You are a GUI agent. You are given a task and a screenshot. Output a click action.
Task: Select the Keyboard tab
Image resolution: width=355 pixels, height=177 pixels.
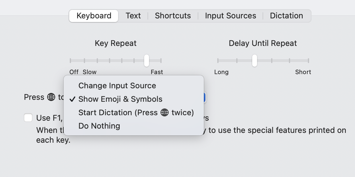[94, 16]
